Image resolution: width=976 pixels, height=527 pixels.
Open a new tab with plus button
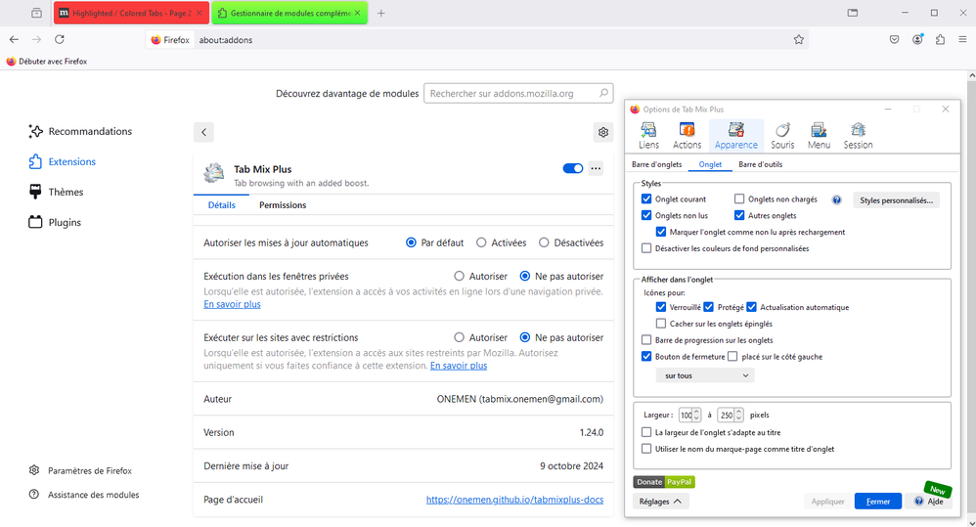click(x=381, y=13)
